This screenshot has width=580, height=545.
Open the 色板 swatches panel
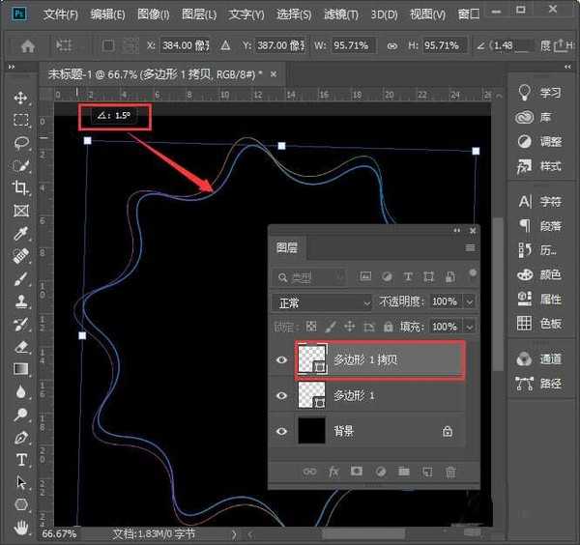point(539,323)
